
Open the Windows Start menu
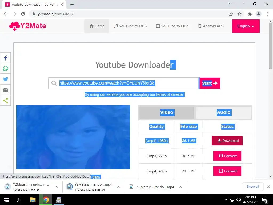(x=6, y=200)
